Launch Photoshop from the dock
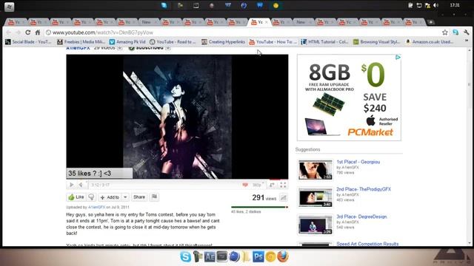This screenshot has width=474, height=266. (258, 256)
